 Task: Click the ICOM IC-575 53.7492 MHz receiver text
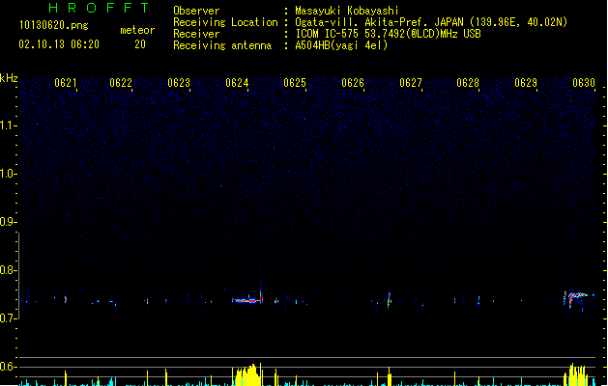click(x=388, y=34)
